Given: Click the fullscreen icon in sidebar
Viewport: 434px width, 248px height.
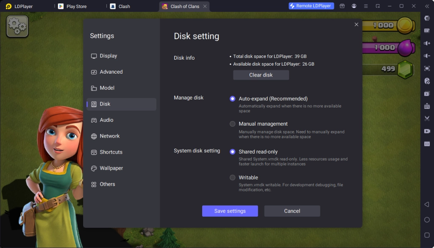Looking at the screenshot, I should coord(427,68).
